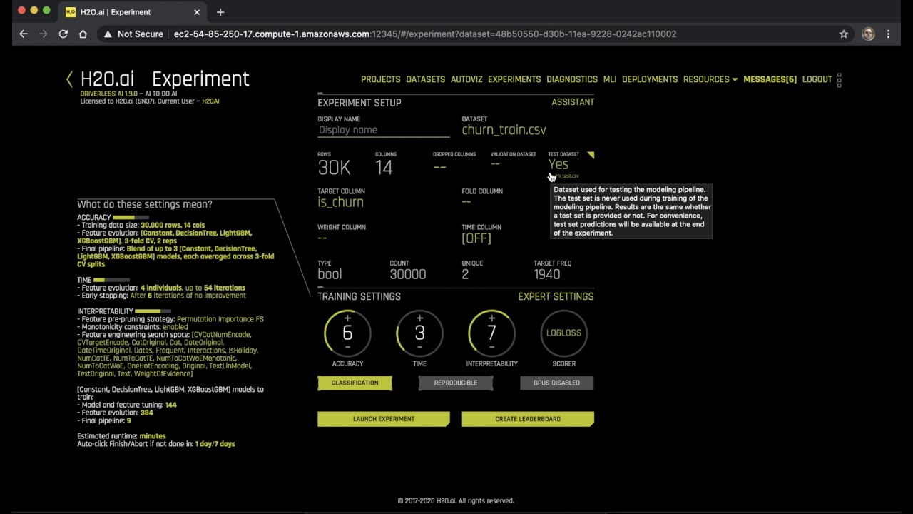This screenshot has width=913, height=514.
Task: Click the corner marker on Test Dataset
Action: pyautogui.click(x=591, y=154)
